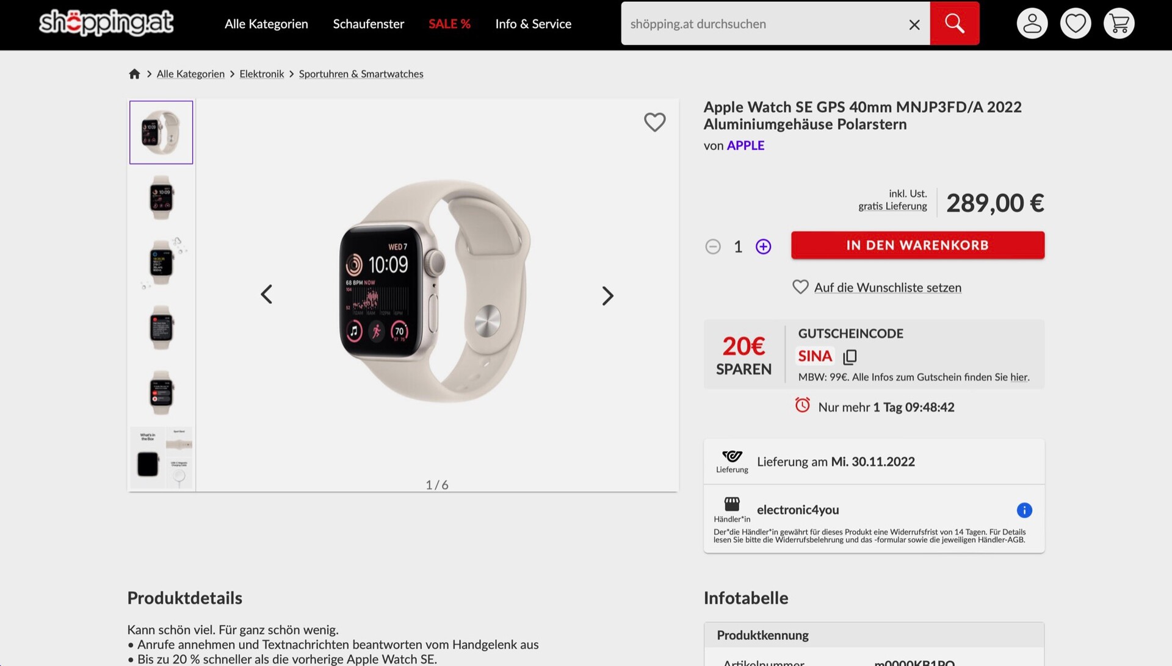This screenshot has height=666, width=1172.
Task: Toggle favorite heart on product image
Action: tap(654, 122)
